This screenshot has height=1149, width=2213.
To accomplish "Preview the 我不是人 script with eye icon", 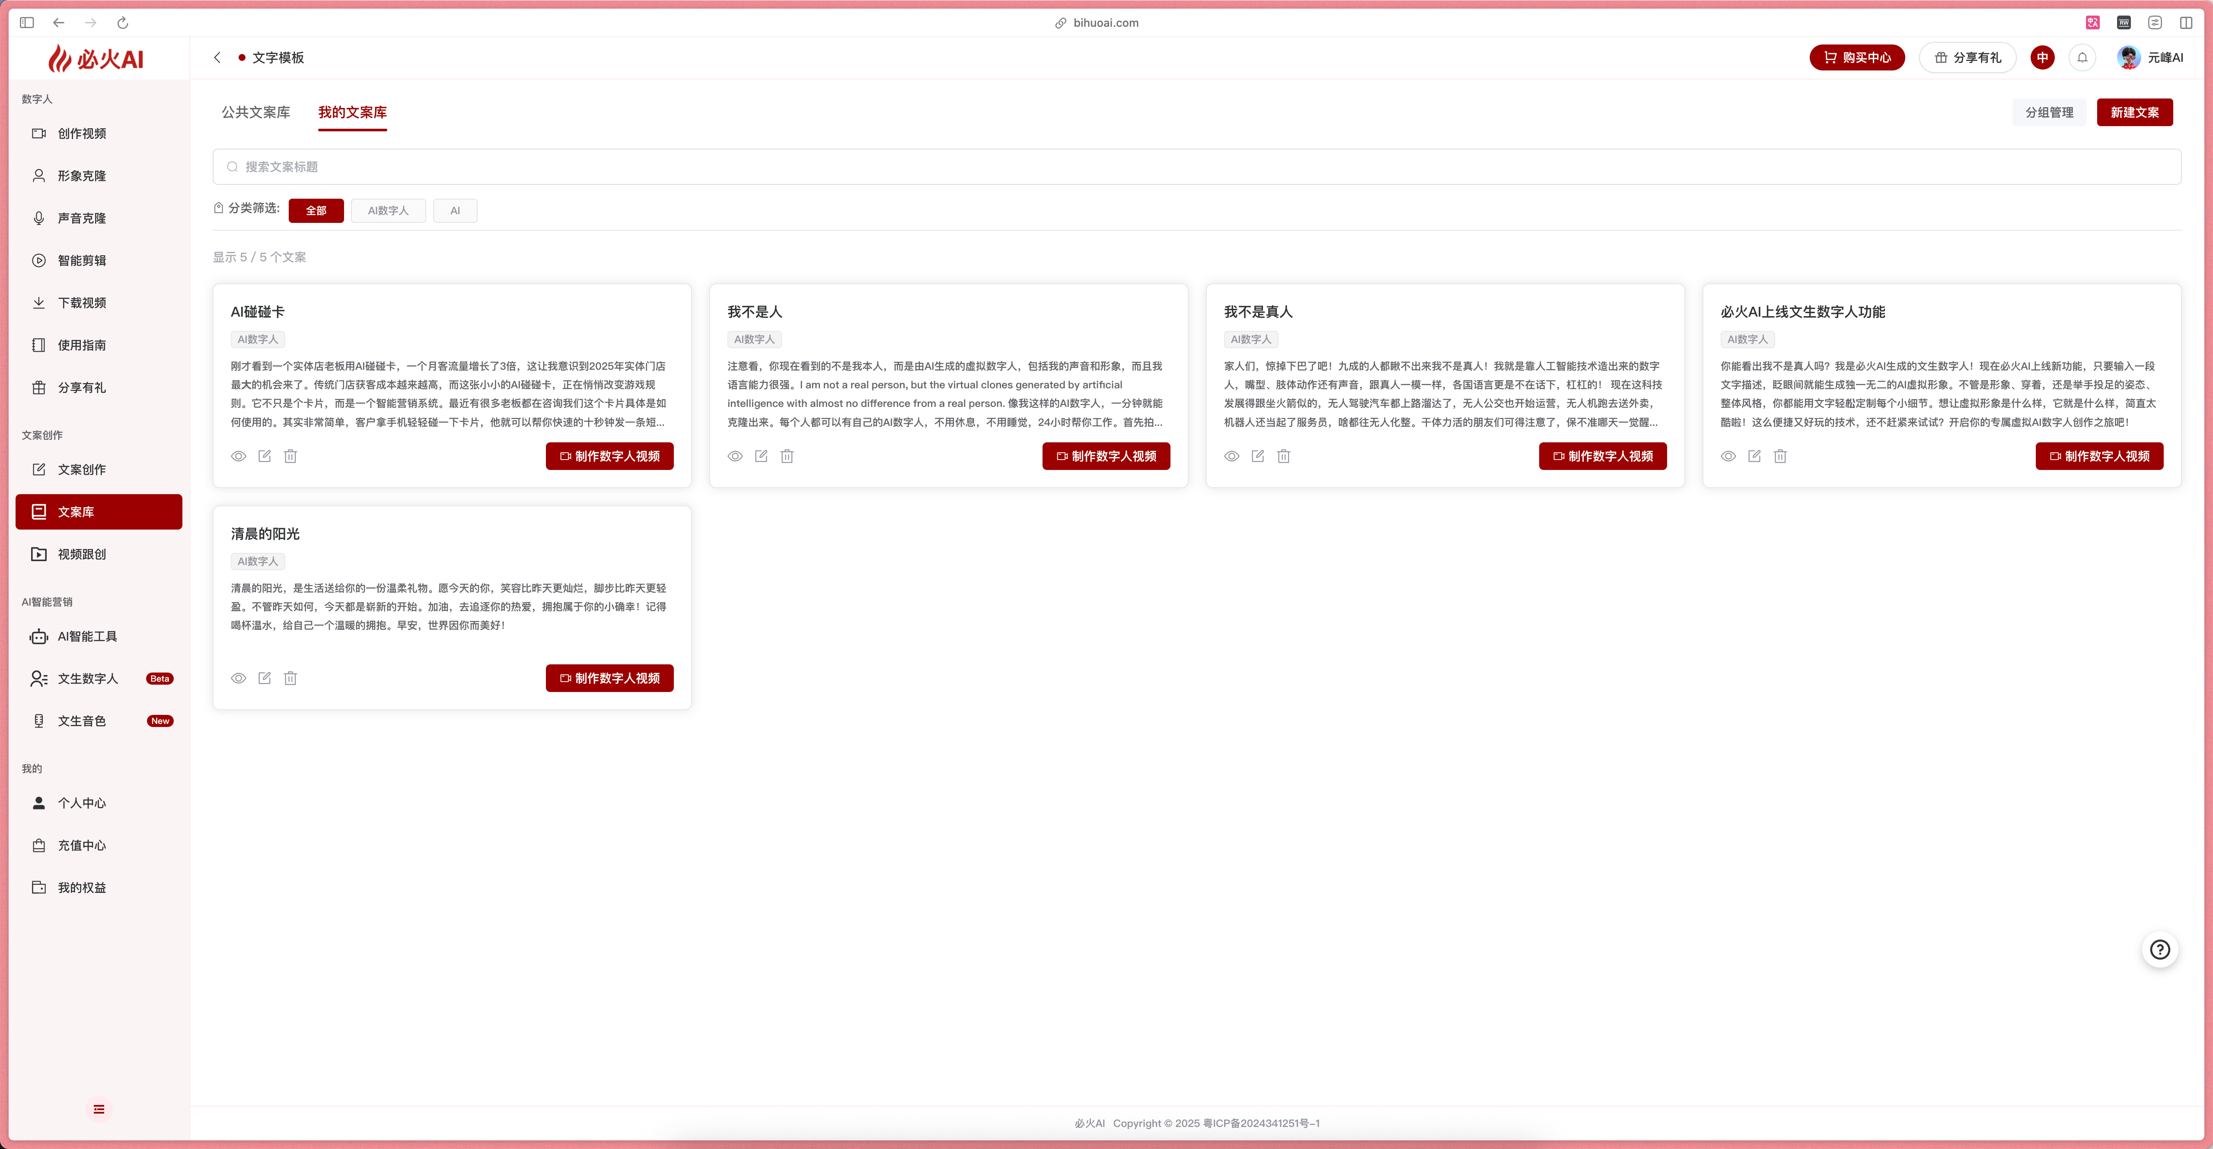I will click(x=735, y=456).
